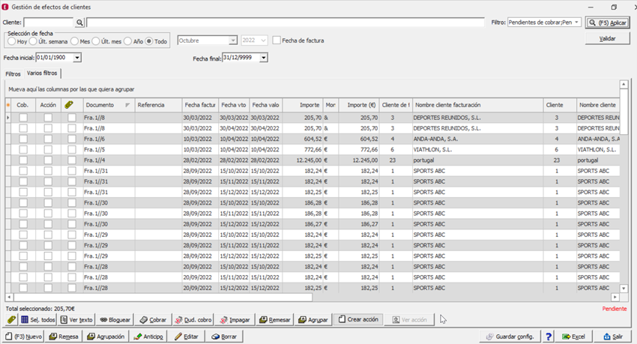Click the client name text field
This screenshot has height=344, width=637.
[286, 22]
